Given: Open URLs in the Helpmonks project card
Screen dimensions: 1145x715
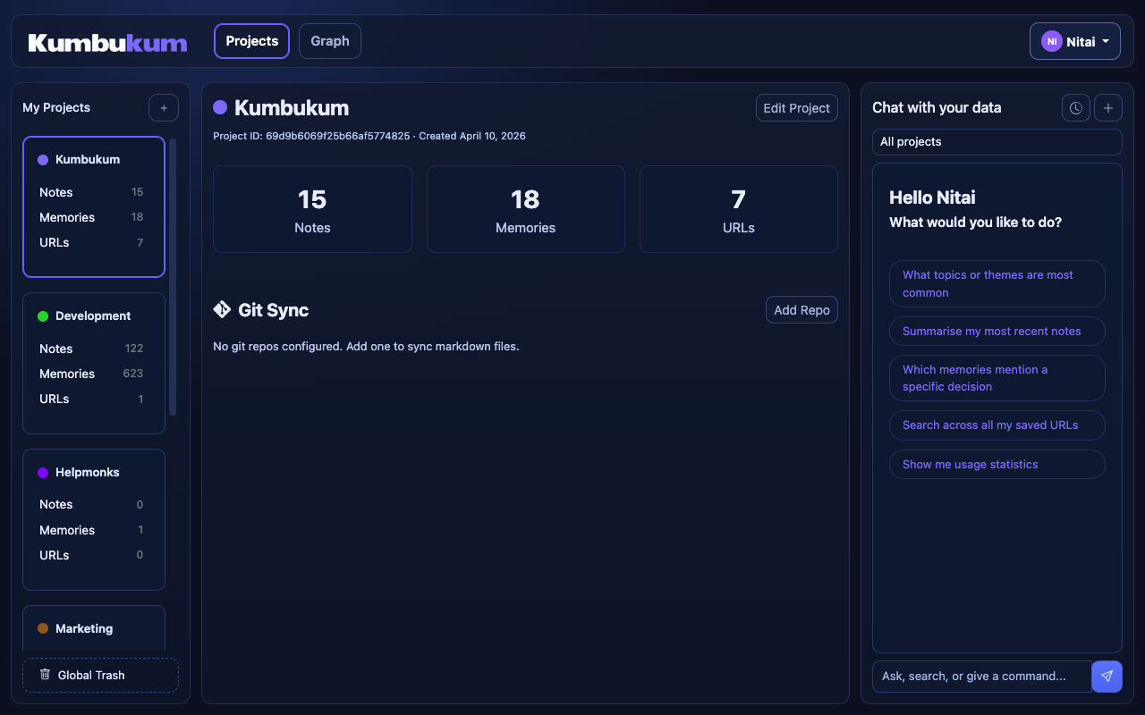Looking at the screenshot, I should pos(91,555).
